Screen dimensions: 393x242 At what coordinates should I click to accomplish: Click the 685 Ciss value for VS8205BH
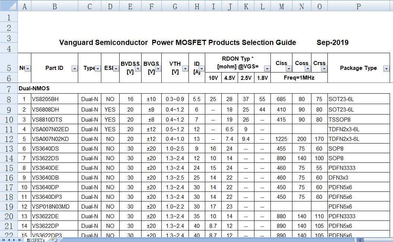[282, 99]
